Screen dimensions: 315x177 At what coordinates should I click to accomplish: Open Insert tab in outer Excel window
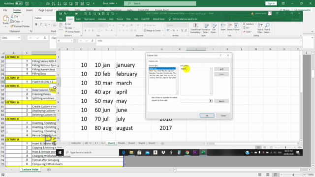click(x=29, y=10)
